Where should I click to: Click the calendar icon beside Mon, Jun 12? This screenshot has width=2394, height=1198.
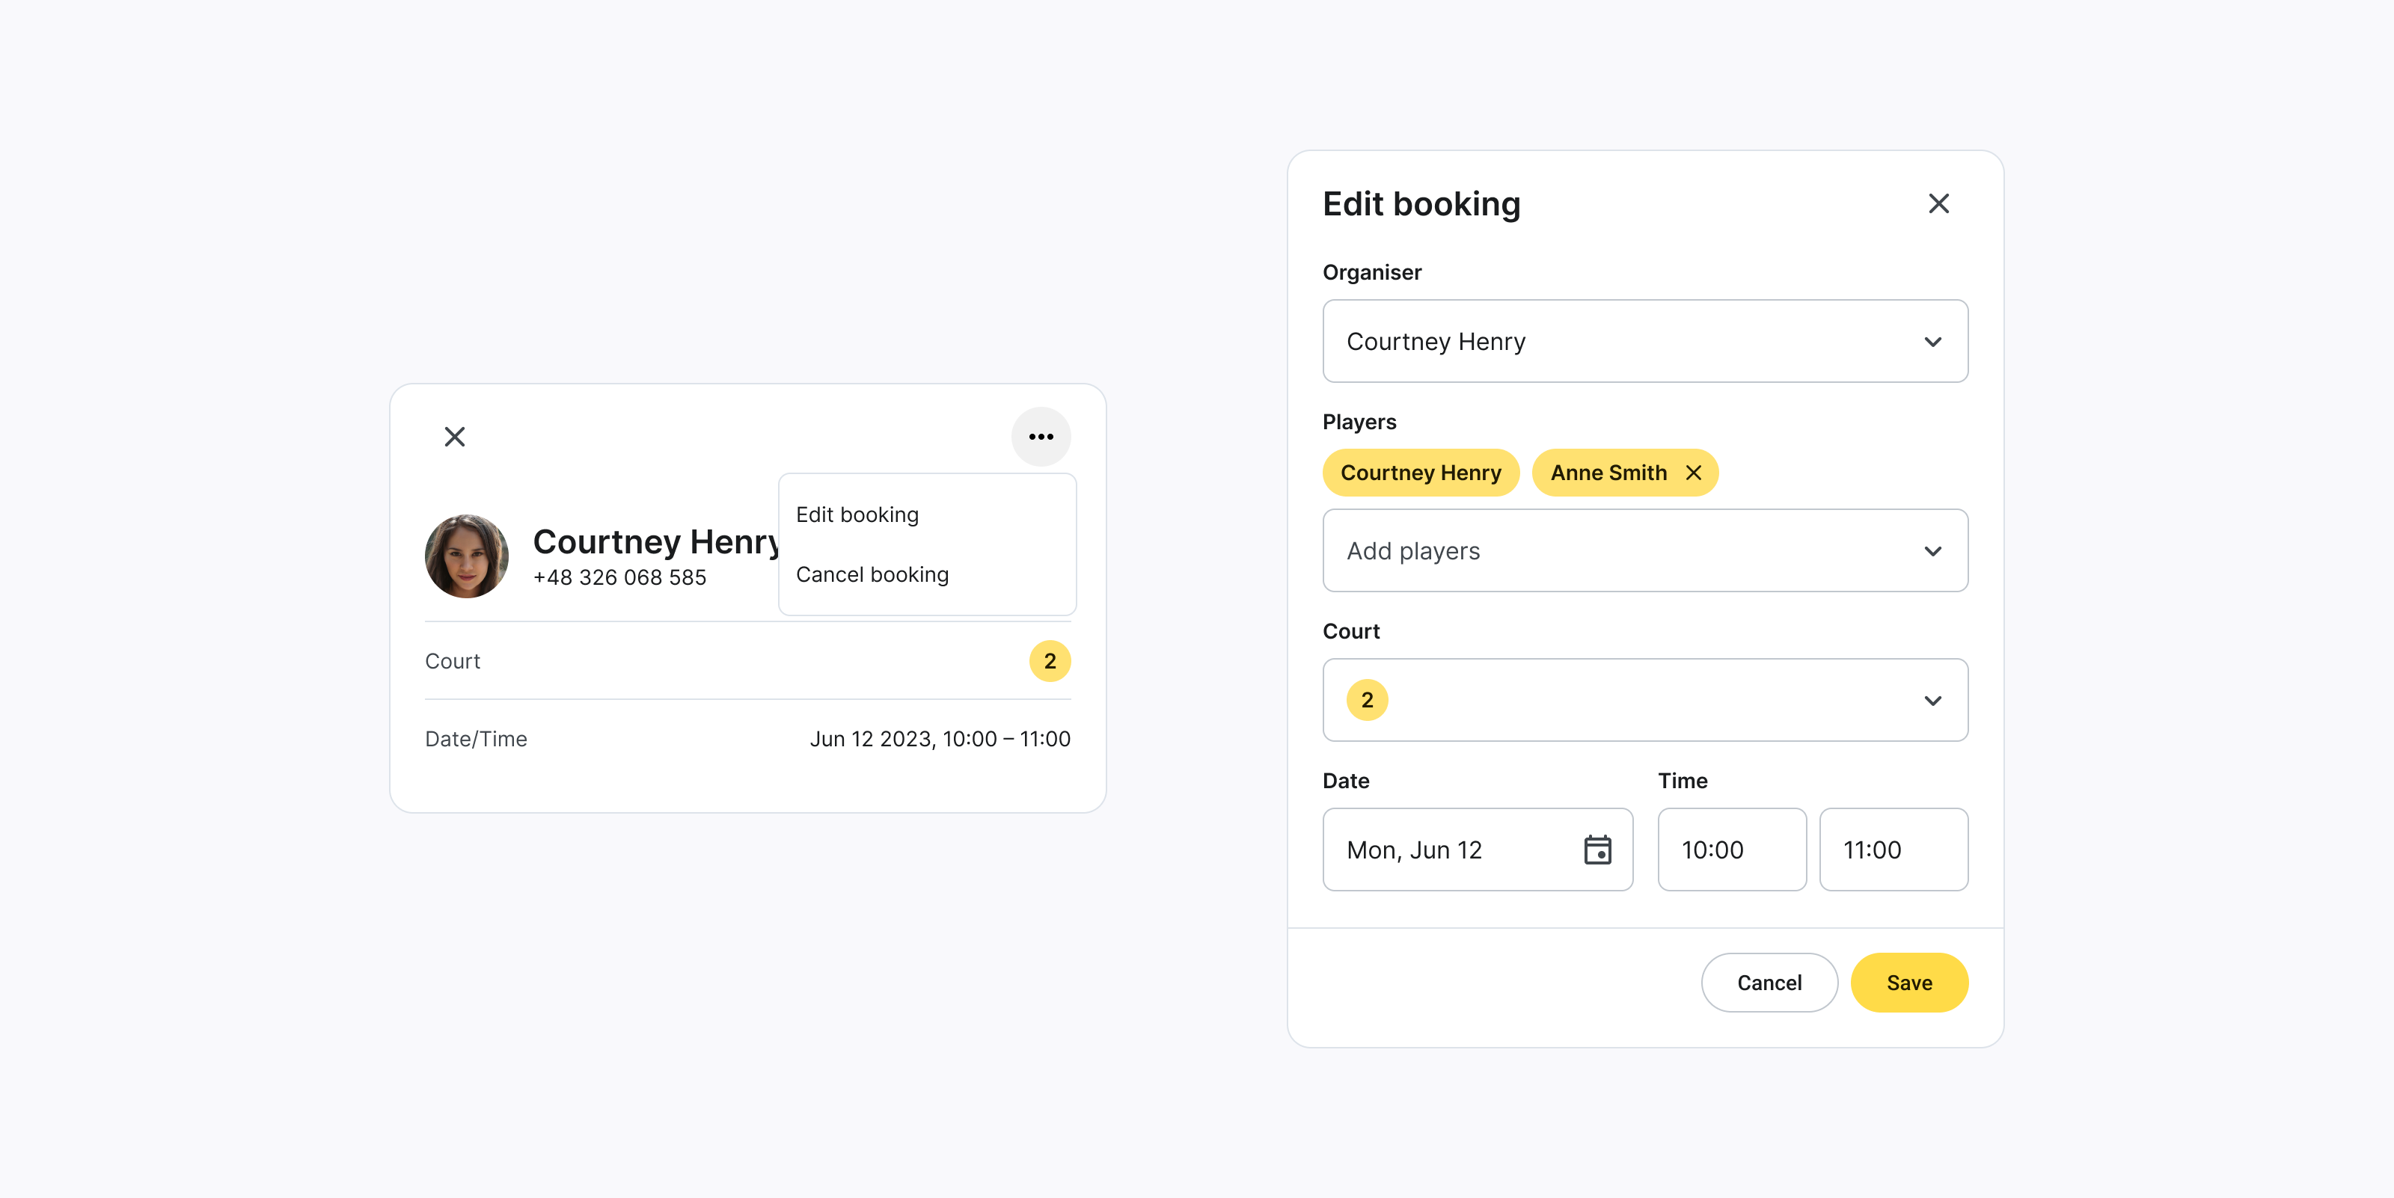point(1596,850)
